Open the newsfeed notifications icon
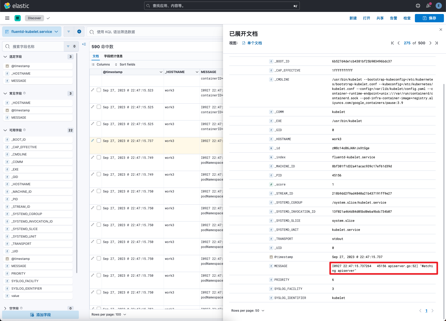446x321 pixels. 428,6
